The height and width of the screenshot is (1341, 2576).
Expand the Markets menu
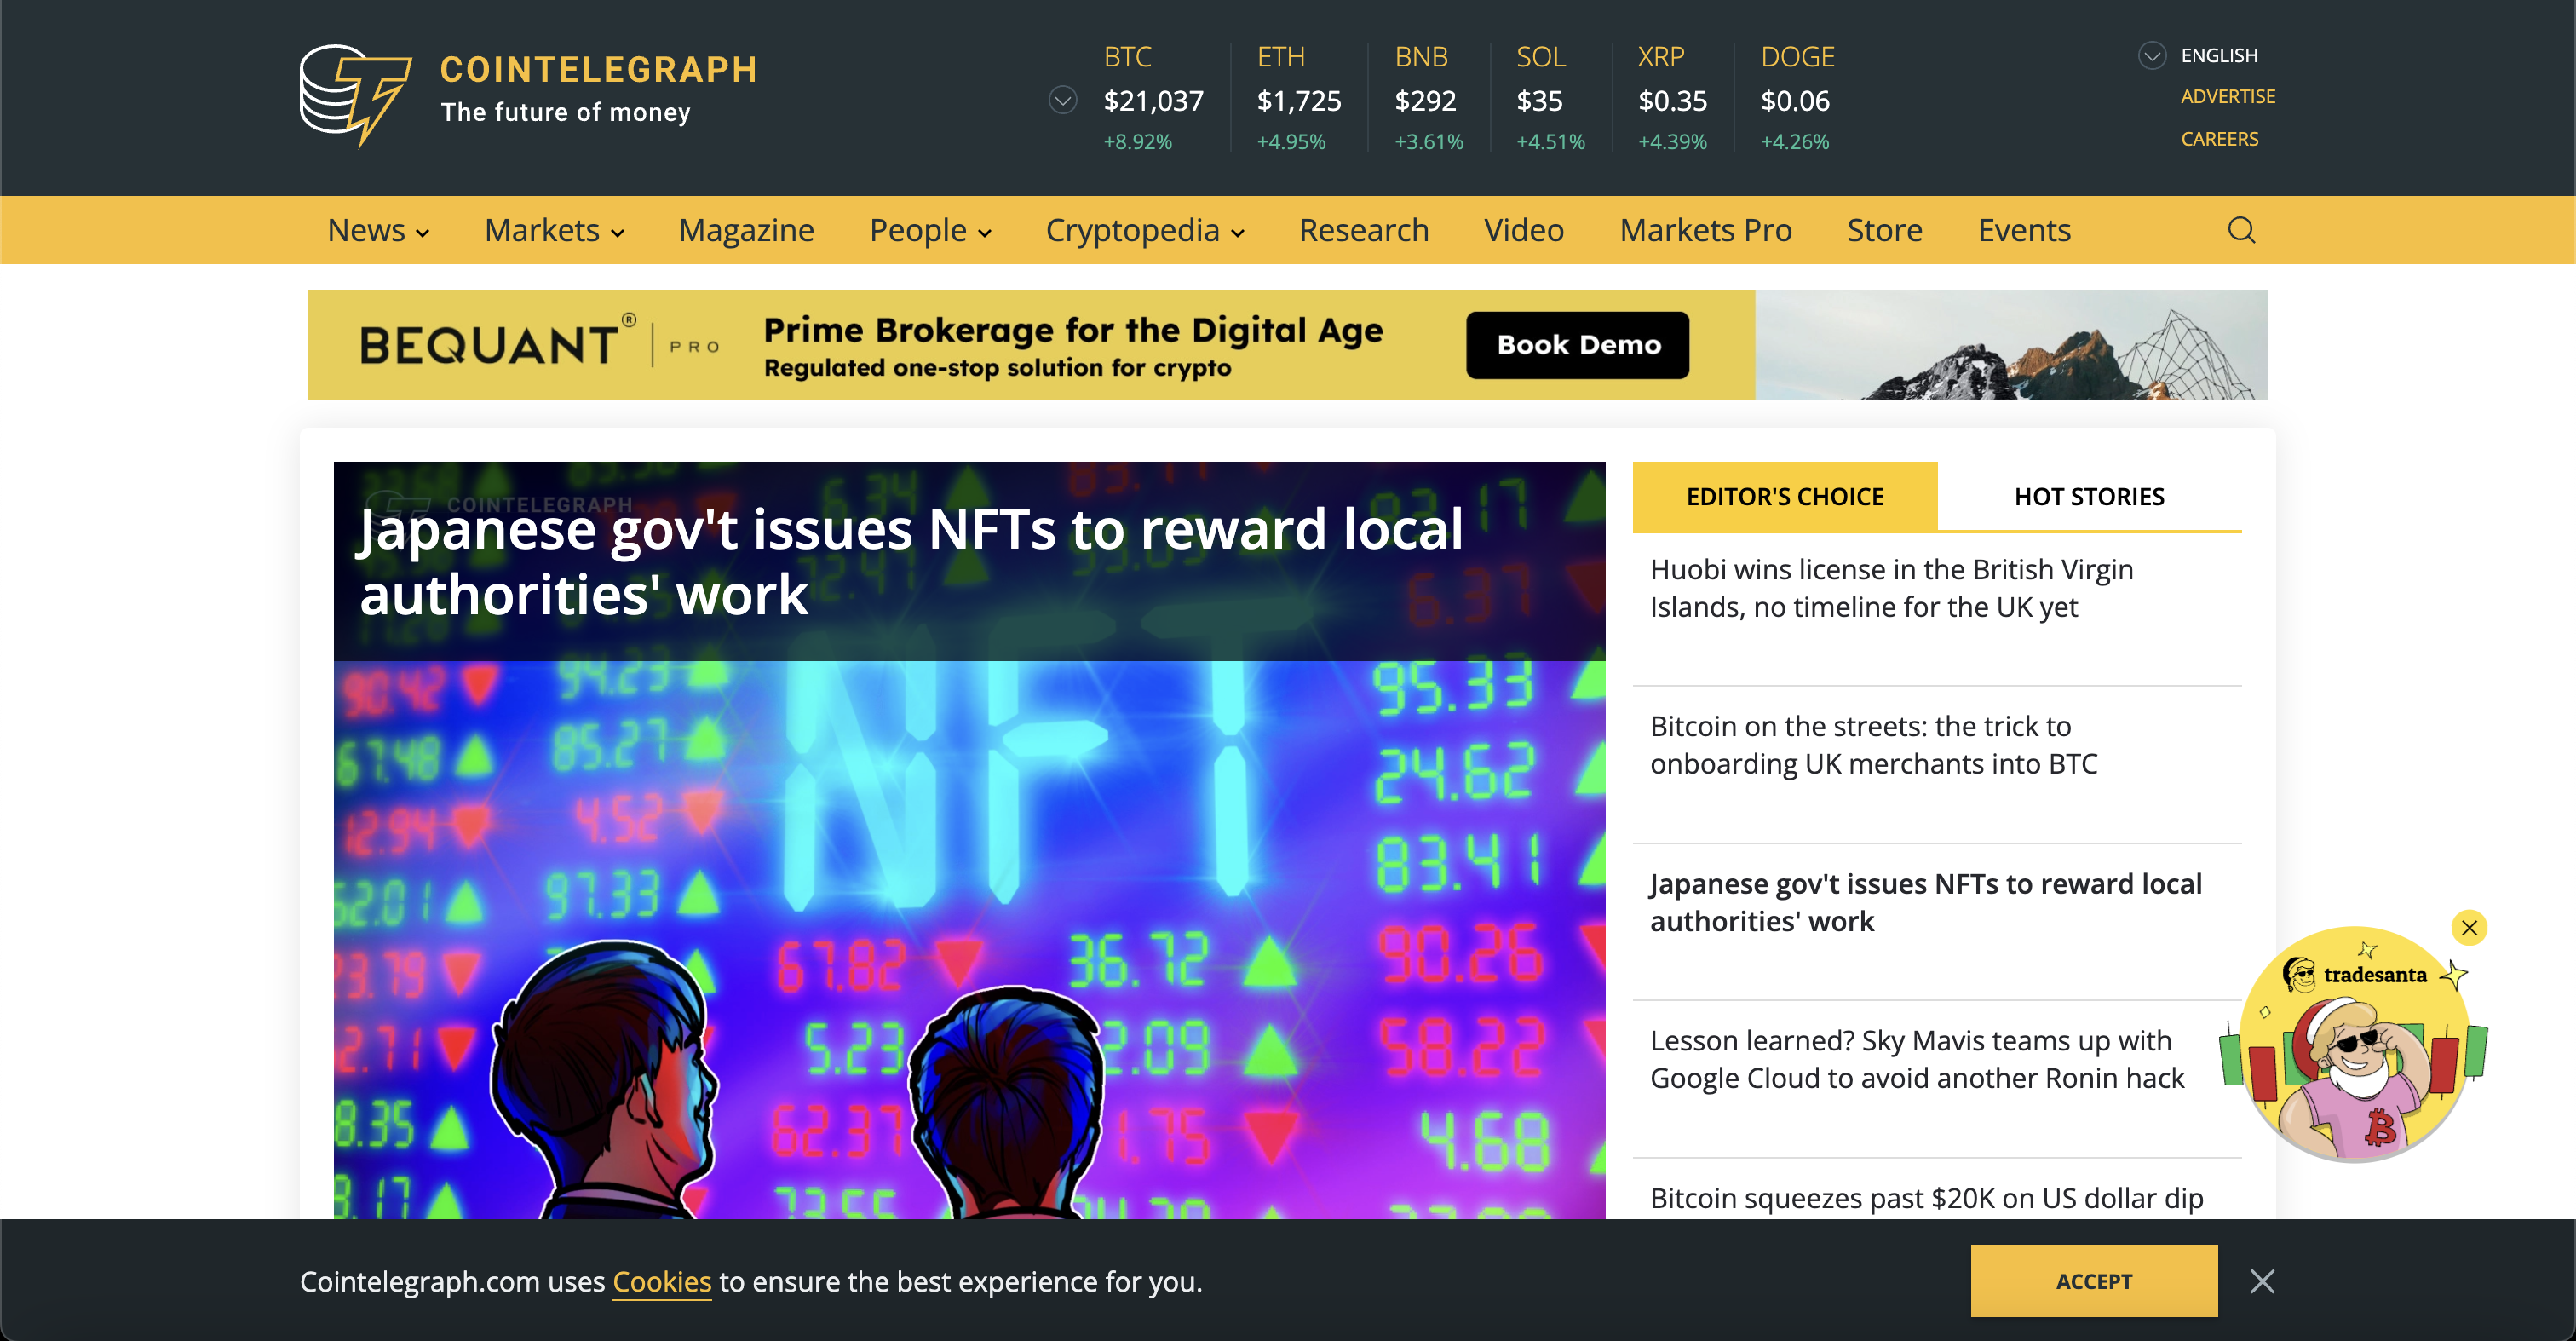pos(554,230)
